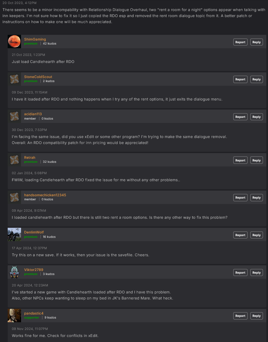Reply to handsomechicken12345's comment
This screenshot has height=342, width=268.
tap(256, 198)
